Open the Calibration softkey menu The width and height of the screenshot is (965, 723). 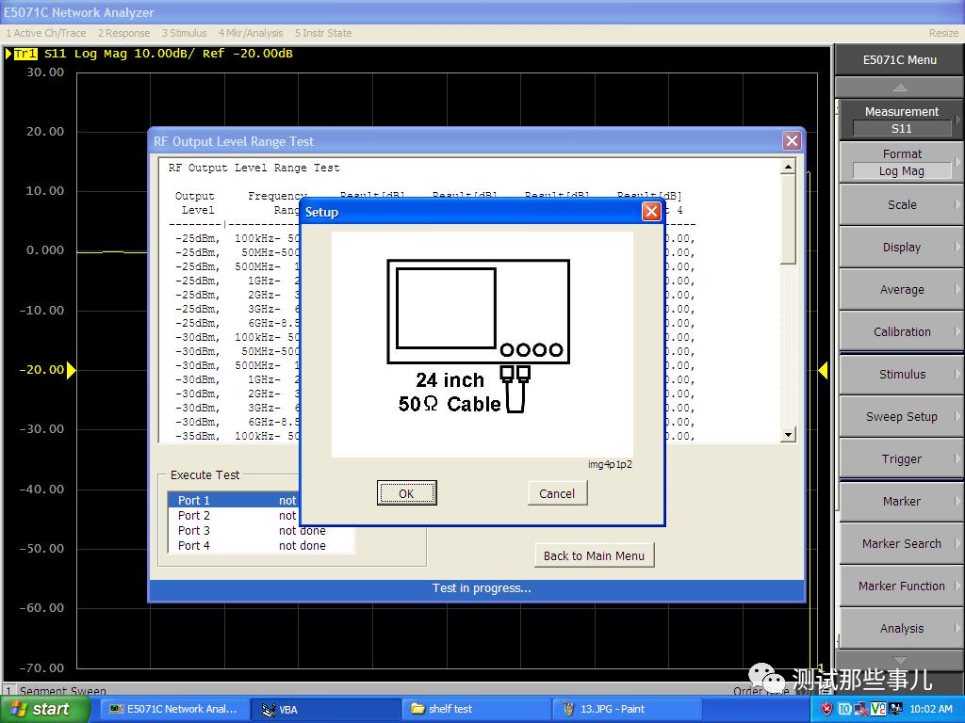tap(901, 332)
